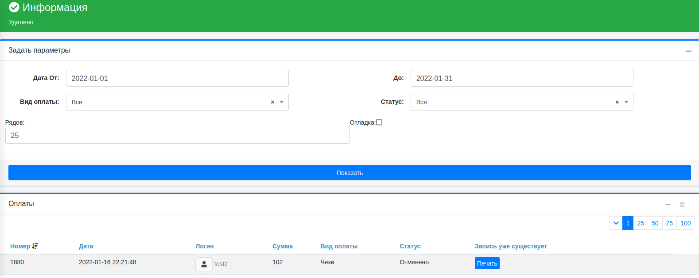This screenshot has height=278, width=699.
Task: Collapse the Задать параметры panel
Action: pos(688,51)
